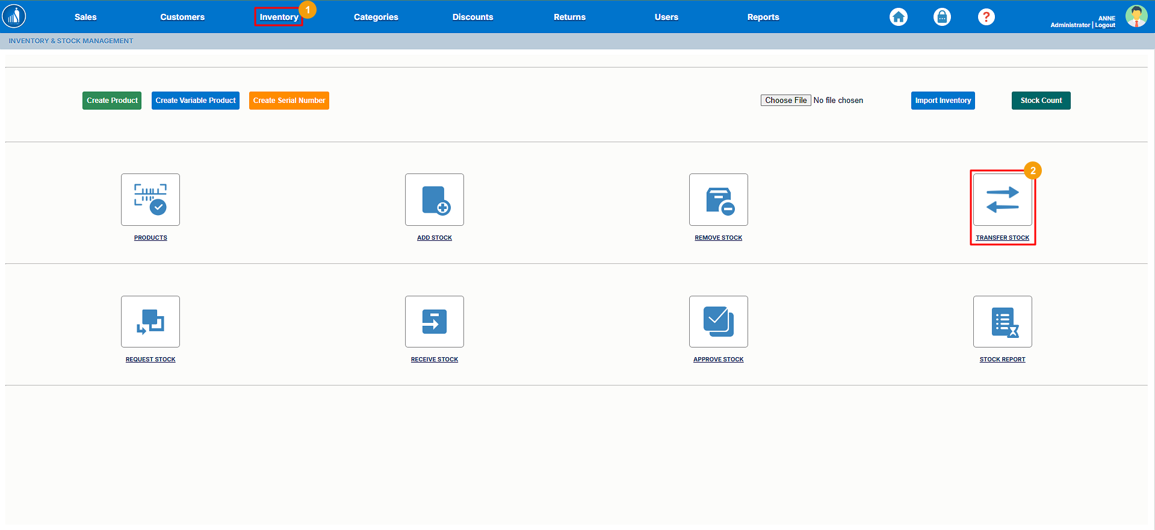Go to home via house icon
Viewport: 1155px width, 530px height.
pos(899,17)
